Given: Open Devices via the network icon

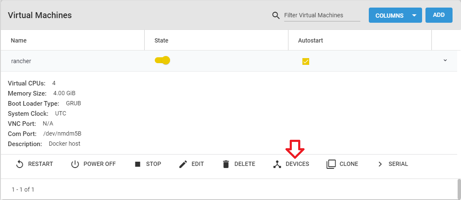Looking at the screenshot, I should [x=277, y=164].
